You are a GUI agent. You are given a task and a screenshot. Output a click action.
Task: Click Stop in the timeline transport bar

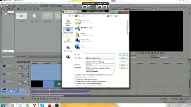pyautogui.click(x=47, y=99)
